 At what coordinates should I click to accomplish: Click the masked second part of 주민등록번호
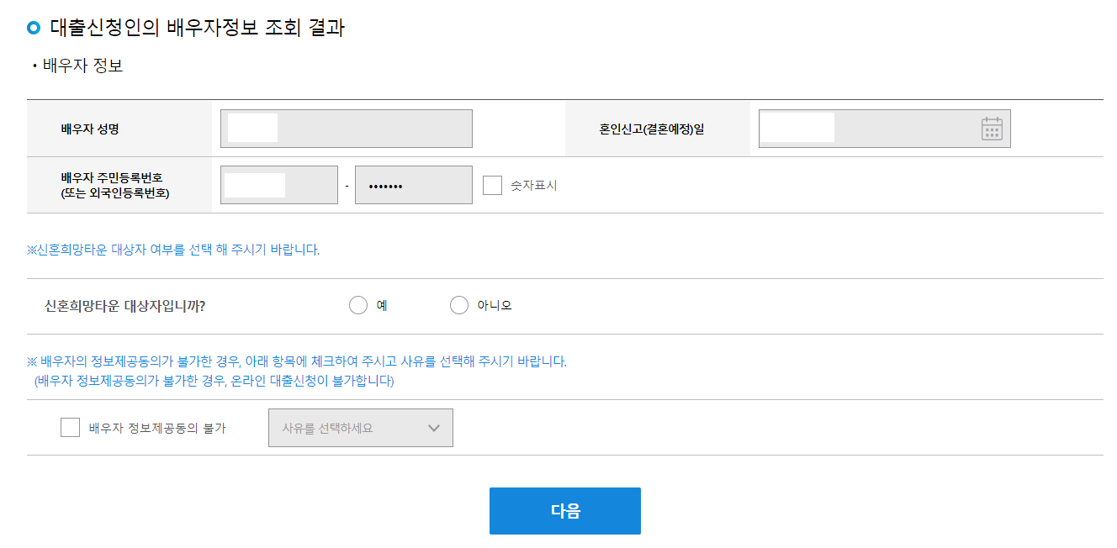click(413, 184)
